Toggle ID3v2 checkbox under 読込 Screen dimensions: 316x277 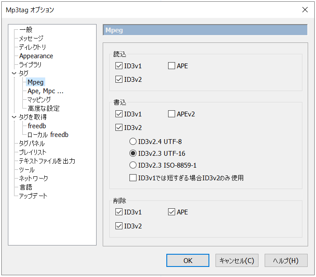(118, 79)
